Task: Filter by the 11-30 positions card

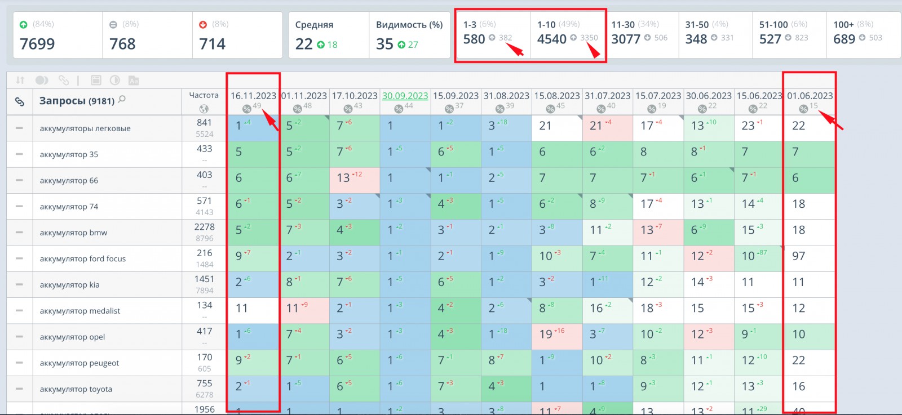Action: pyautogui.click(x=642, y=34)
